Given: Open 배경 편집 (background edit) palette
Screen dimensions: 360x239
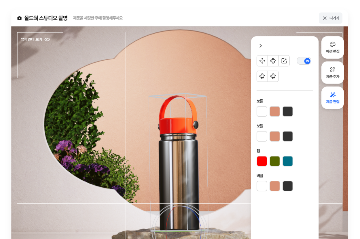Looking at the screenshot, I should click(332, 47).
